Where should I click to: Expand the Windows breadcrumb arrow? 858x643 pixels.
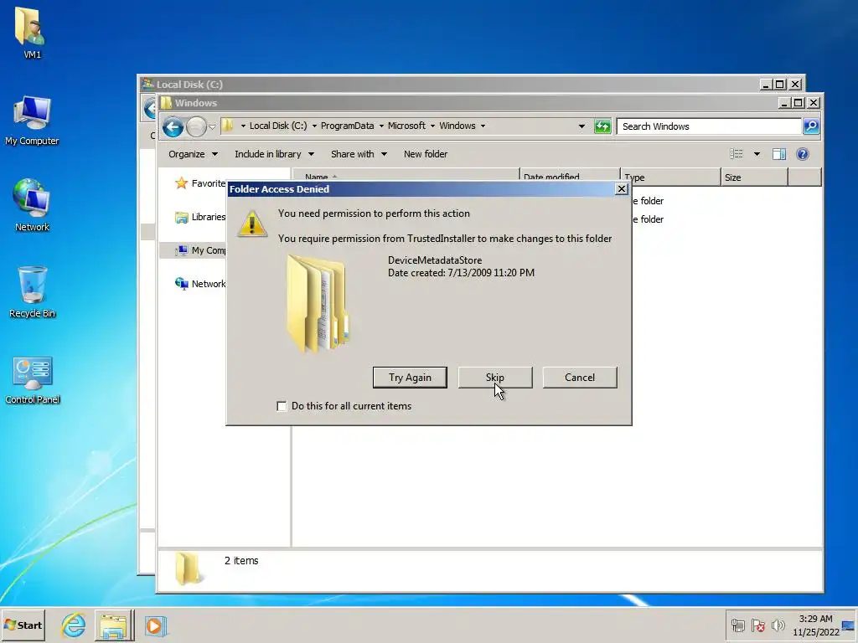pyautogui.click(x=483, y=126)
